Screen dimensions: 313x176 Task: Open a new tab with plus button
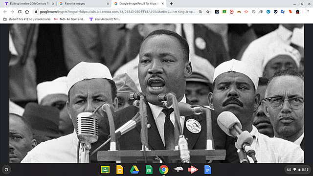pos(171,3)
